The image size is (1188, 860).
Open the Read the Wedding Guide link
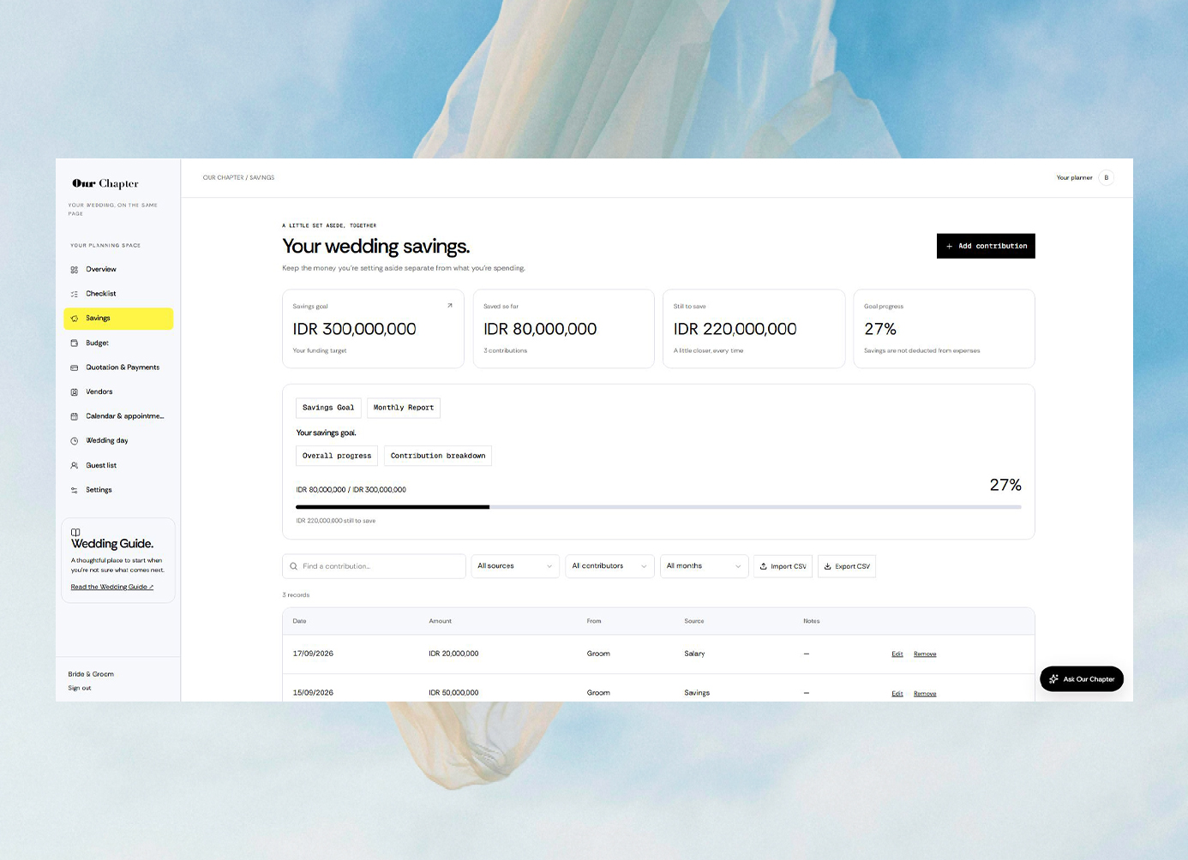112,587
